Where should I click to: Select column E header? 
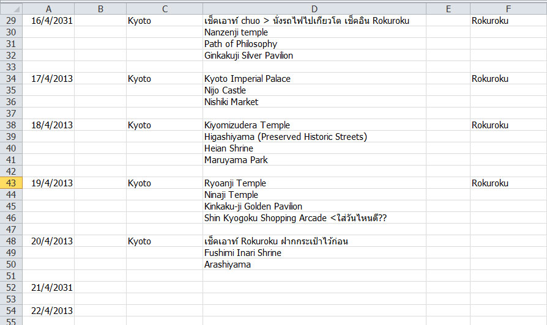point(448,9)
